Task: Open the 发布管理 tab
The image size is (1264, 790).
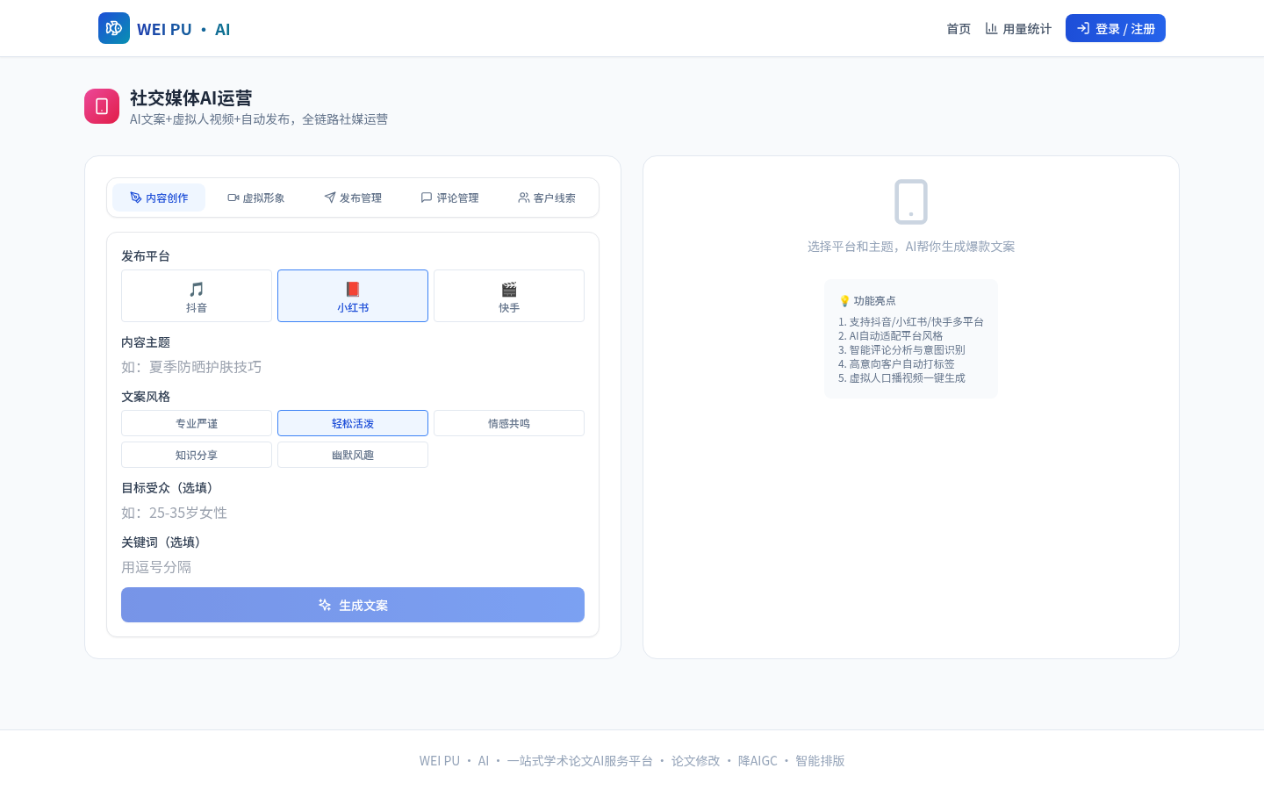Action: (353, 197)
